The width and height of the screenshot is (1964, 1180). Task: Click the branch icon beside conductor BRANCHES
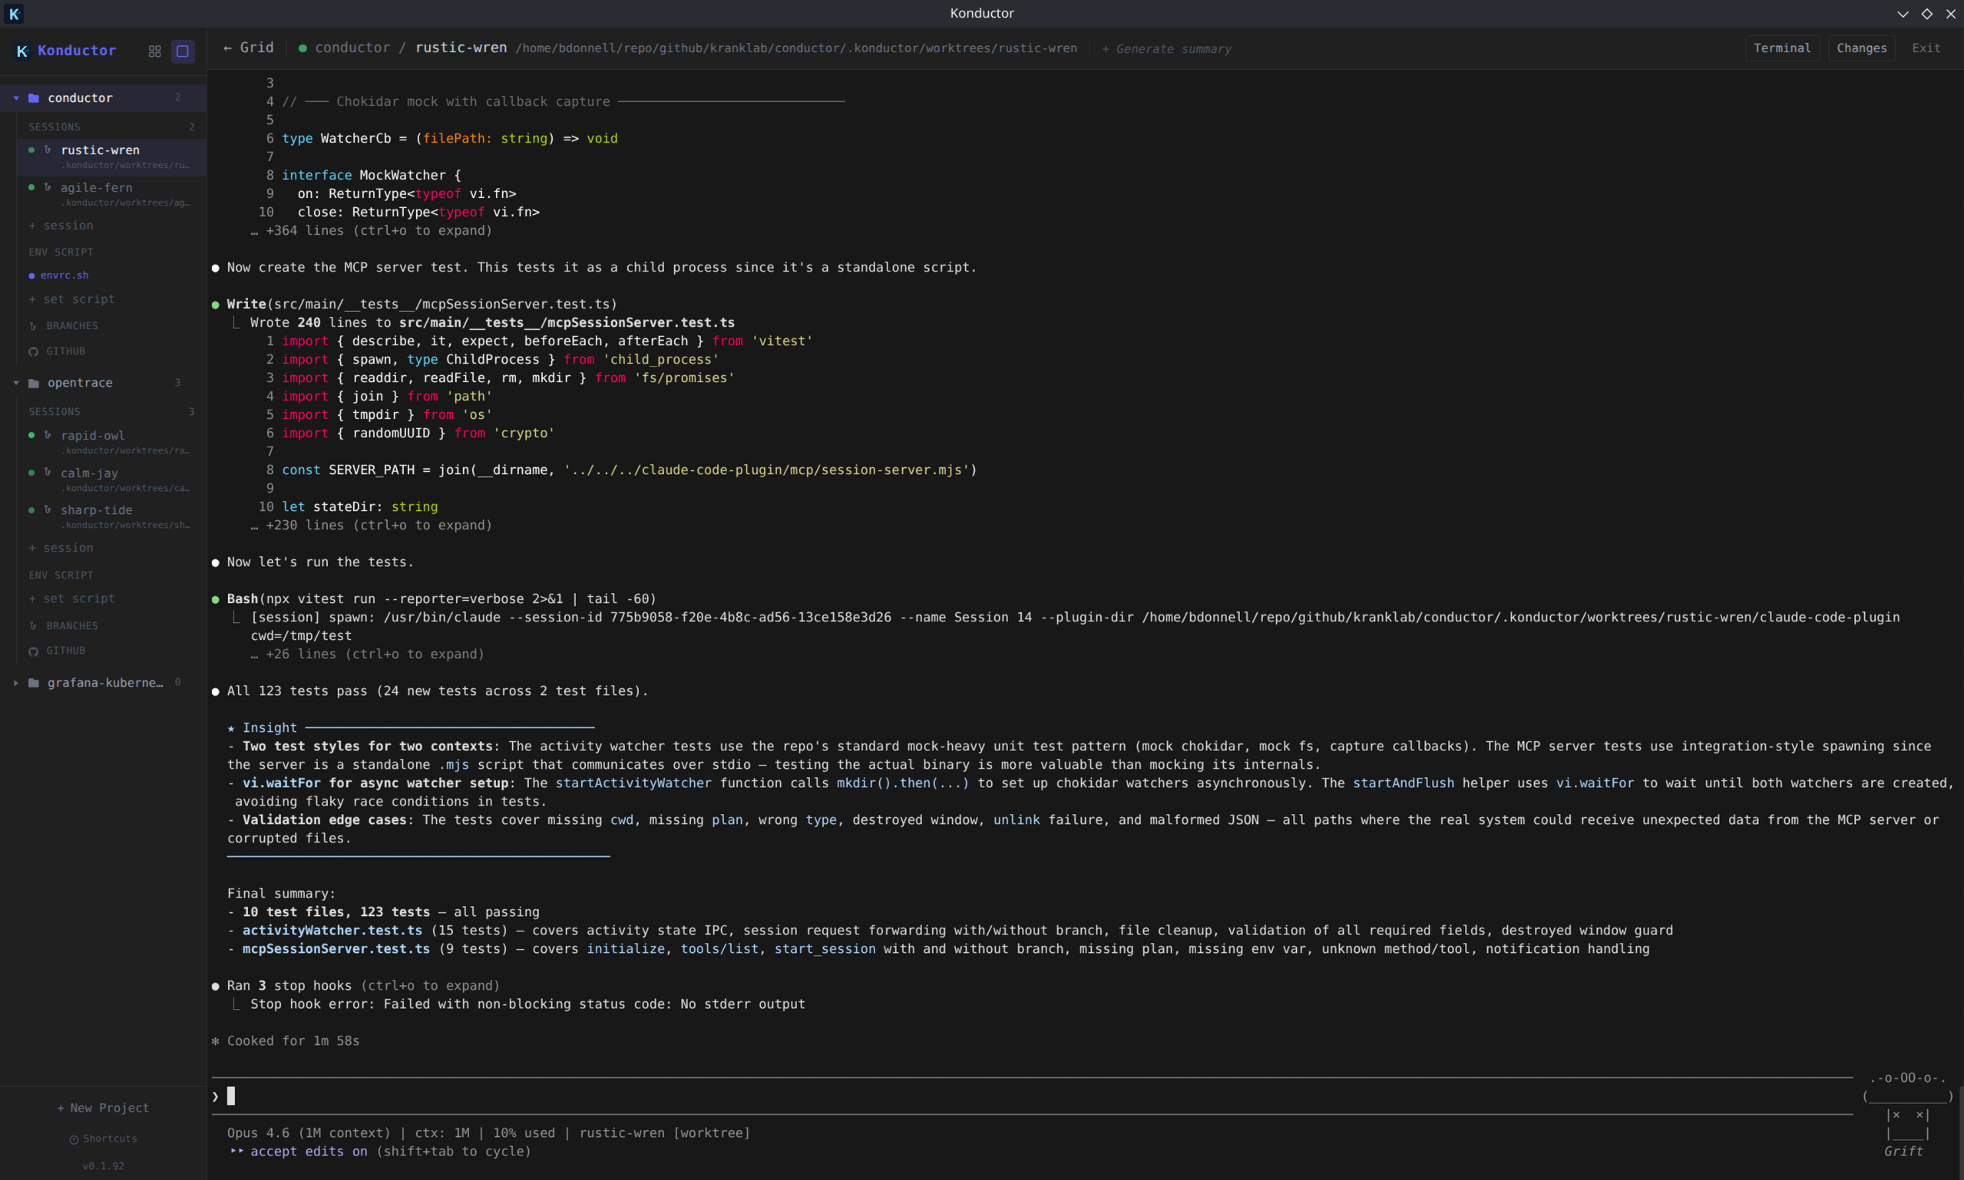point(34,326)
